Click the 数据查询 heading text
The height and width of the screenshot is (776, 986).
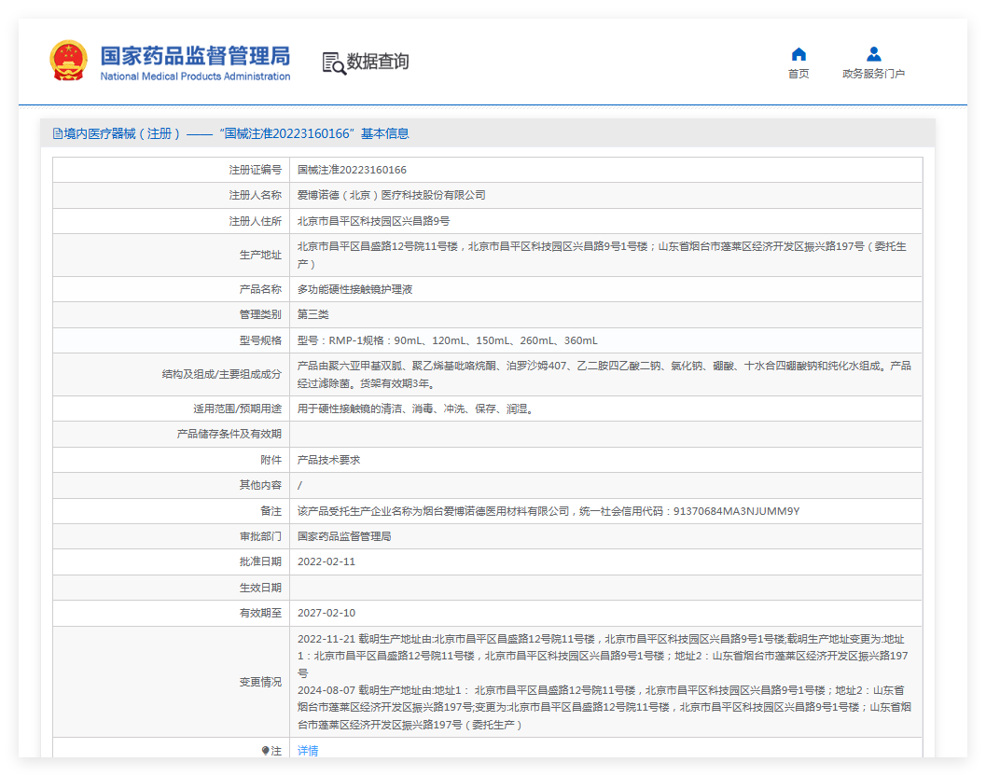(x=378, y=62)
